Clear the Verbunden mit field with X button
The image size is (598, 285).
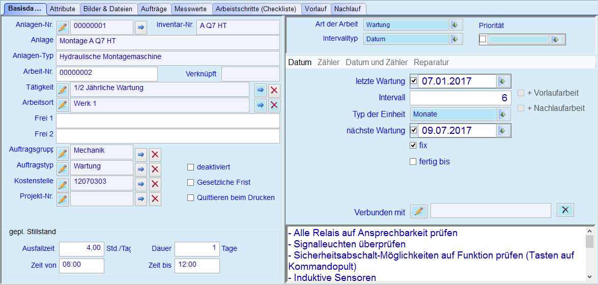[565, 210]
